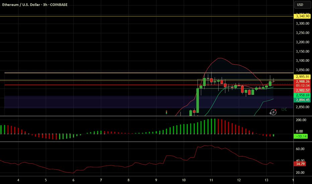The height and width of the screenshot is (184, 312).
Task: Click the sun and moon session icon
Action: pos(284,109)
